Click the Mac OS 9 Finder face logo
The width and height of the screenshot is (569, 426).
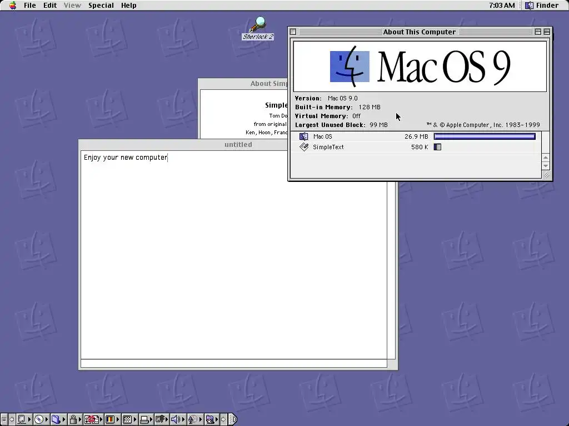tap(350, 67)
